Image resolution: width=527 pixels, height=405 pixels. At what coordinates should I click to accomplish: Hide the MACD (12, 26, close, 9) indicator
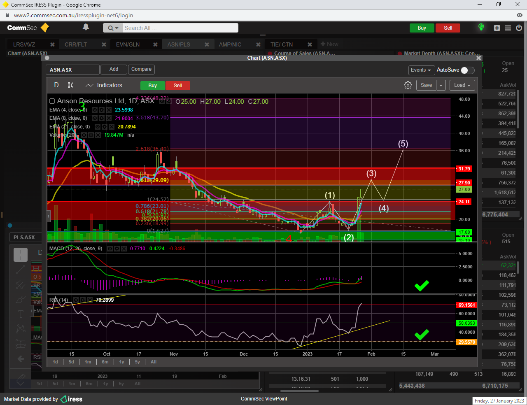110,249
